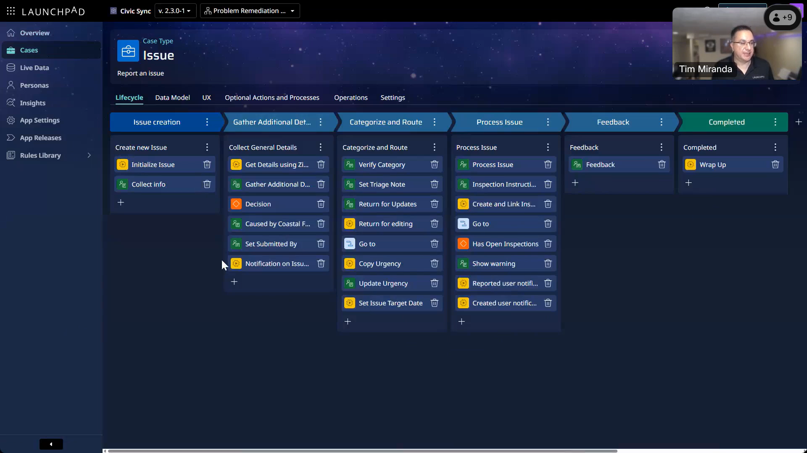Add a step under Feedback process
Image resolution: width=807 pixels, height=453 pixels.
click(575, 183)
